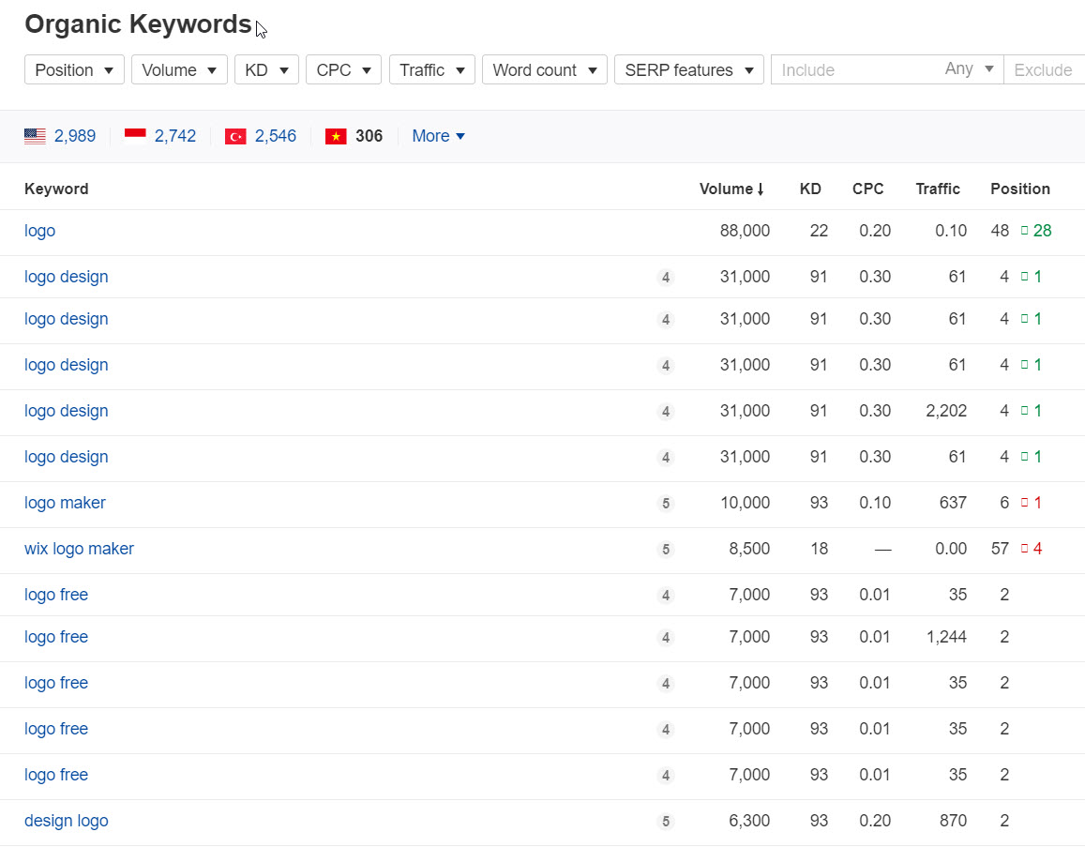Click the Exclude keywords input field

click(x=1044, y=70)
